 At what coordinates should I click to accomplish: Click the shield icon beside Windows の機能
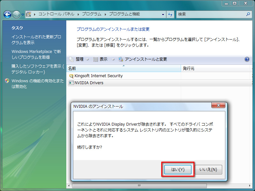click(7, 81)
